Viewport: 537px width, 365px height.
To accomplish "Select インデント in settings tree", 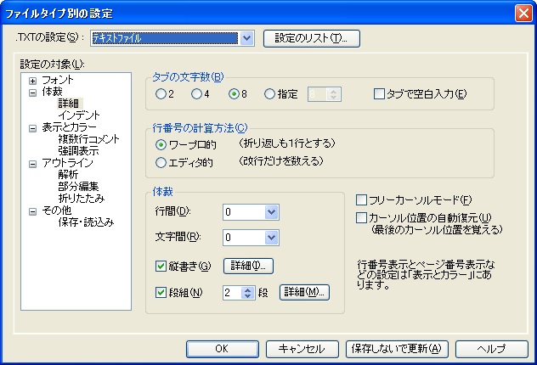I will pos(79,115).
